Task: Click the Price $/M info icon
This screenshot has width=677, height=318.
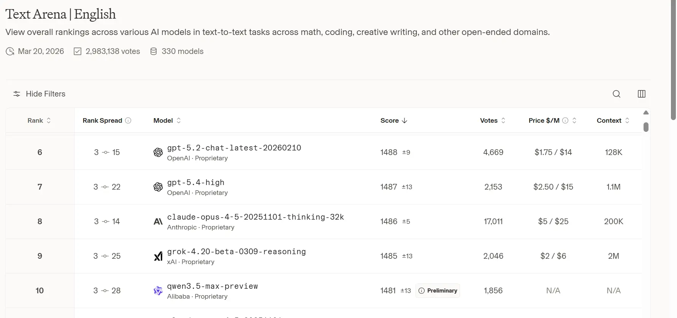Action: pyautogui.click(x=565, y=120)
